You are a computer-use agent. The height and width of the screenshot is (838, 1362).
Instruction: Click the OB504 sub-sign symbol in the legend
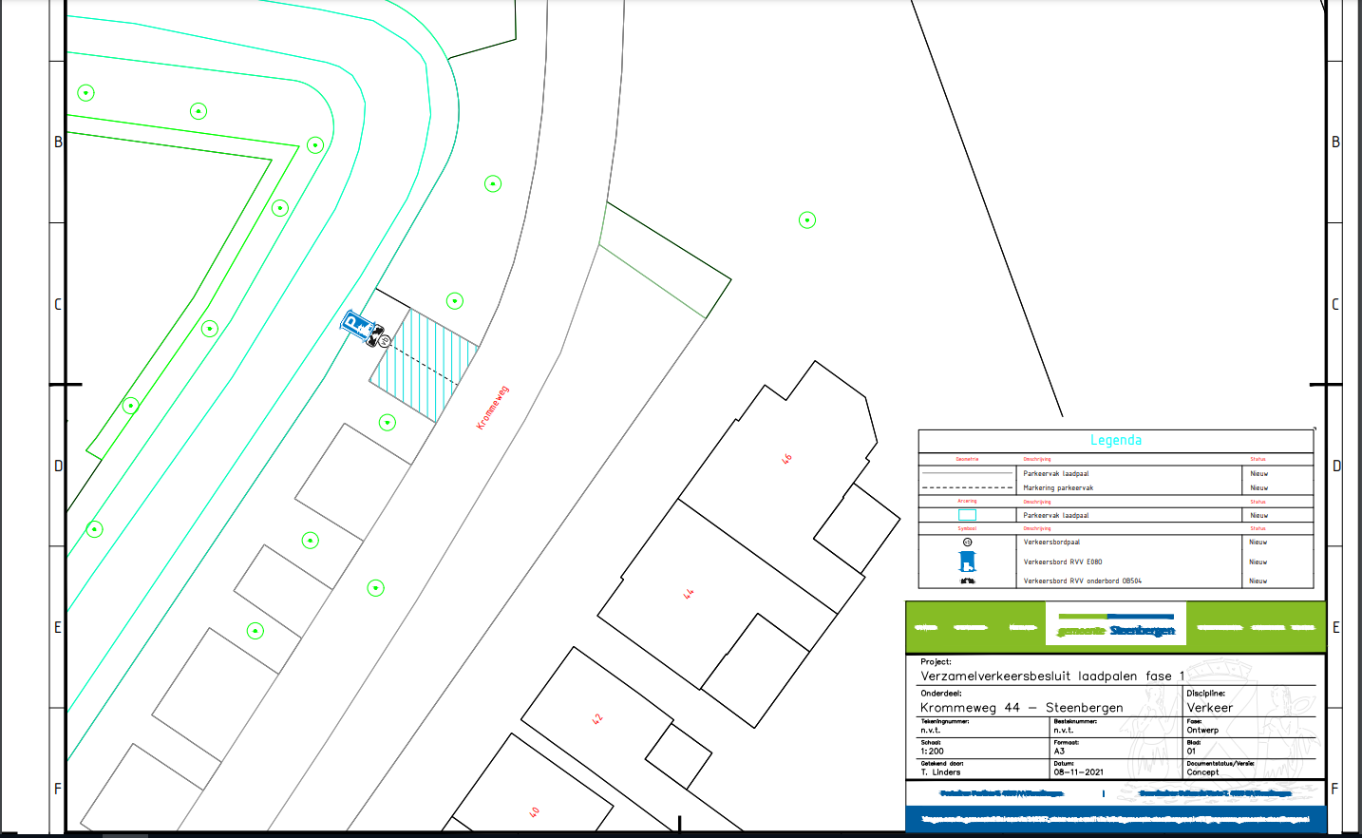click(x=967, y=581)
